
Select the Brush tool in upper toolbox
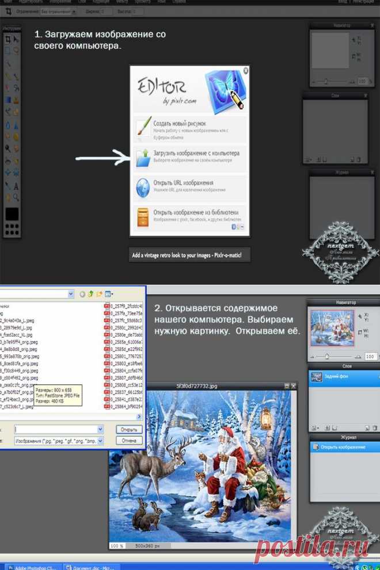(16, 76)
